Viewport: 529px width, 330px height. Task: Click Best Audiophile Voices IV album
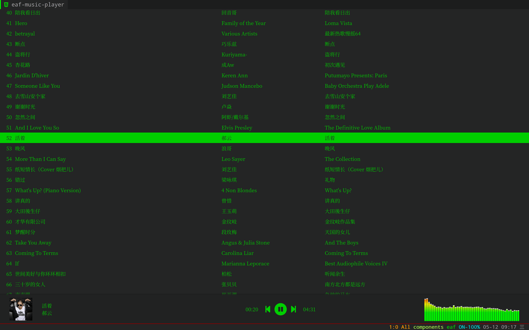(356, 263)
